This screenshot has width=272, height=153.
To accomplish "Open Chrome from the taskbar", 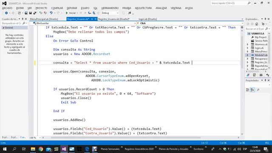I will click(x=41, y=149).
